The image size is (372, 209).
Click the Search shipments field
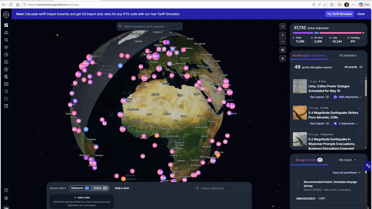(x=213, y=188)
